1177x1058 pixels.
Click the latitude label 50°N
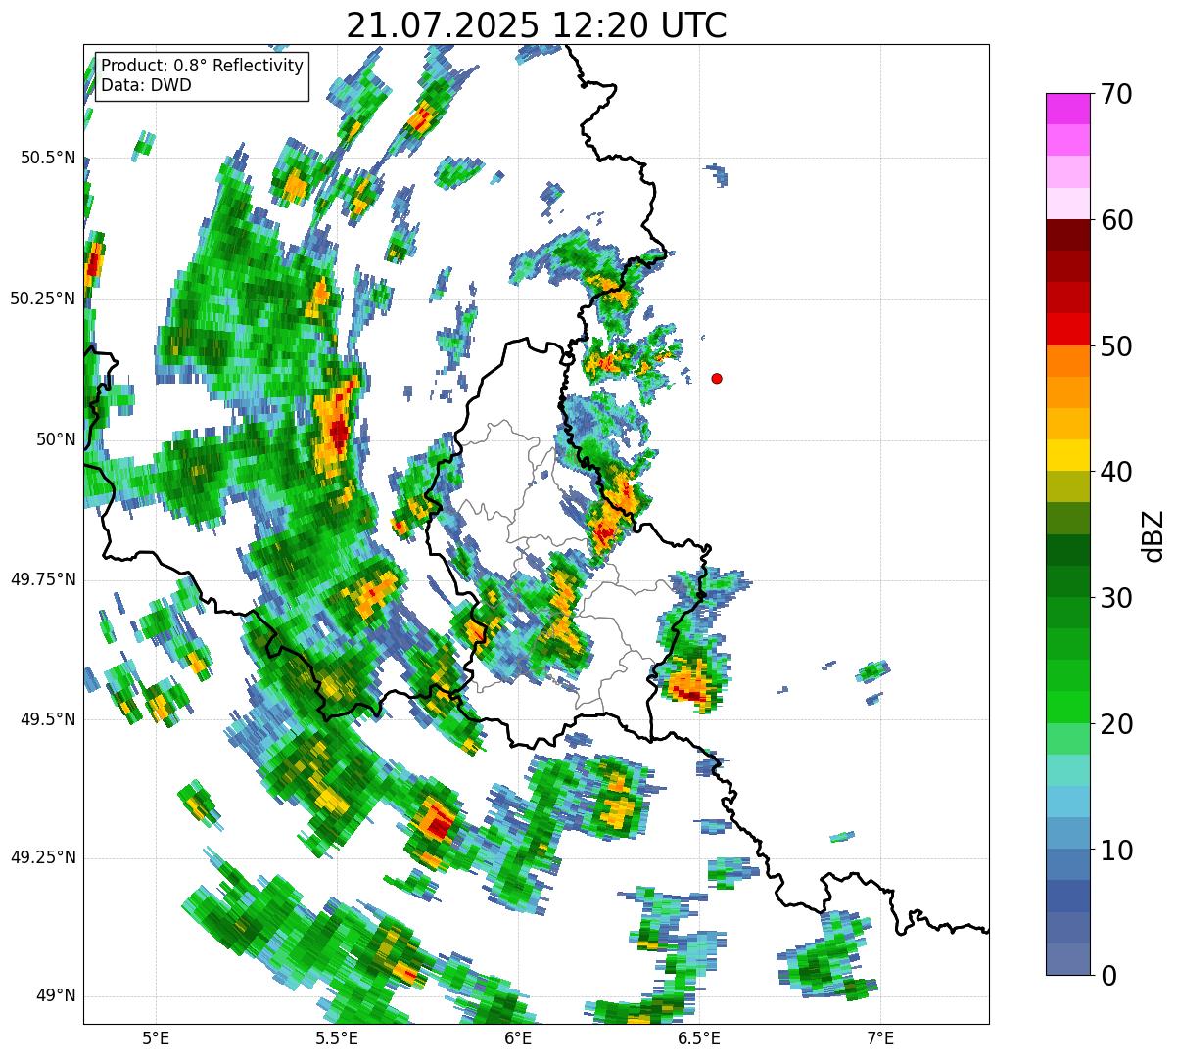[x=55, y=439]
